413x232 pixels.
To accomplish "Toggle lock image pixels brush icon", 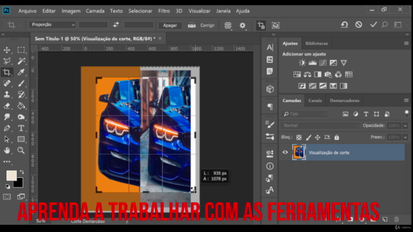I will (x=308, y=137).
